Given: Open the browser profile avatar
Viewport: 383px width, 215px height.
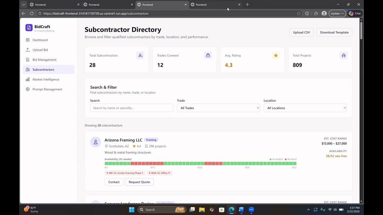Looking at the screenshot, I should coord(324,13).
